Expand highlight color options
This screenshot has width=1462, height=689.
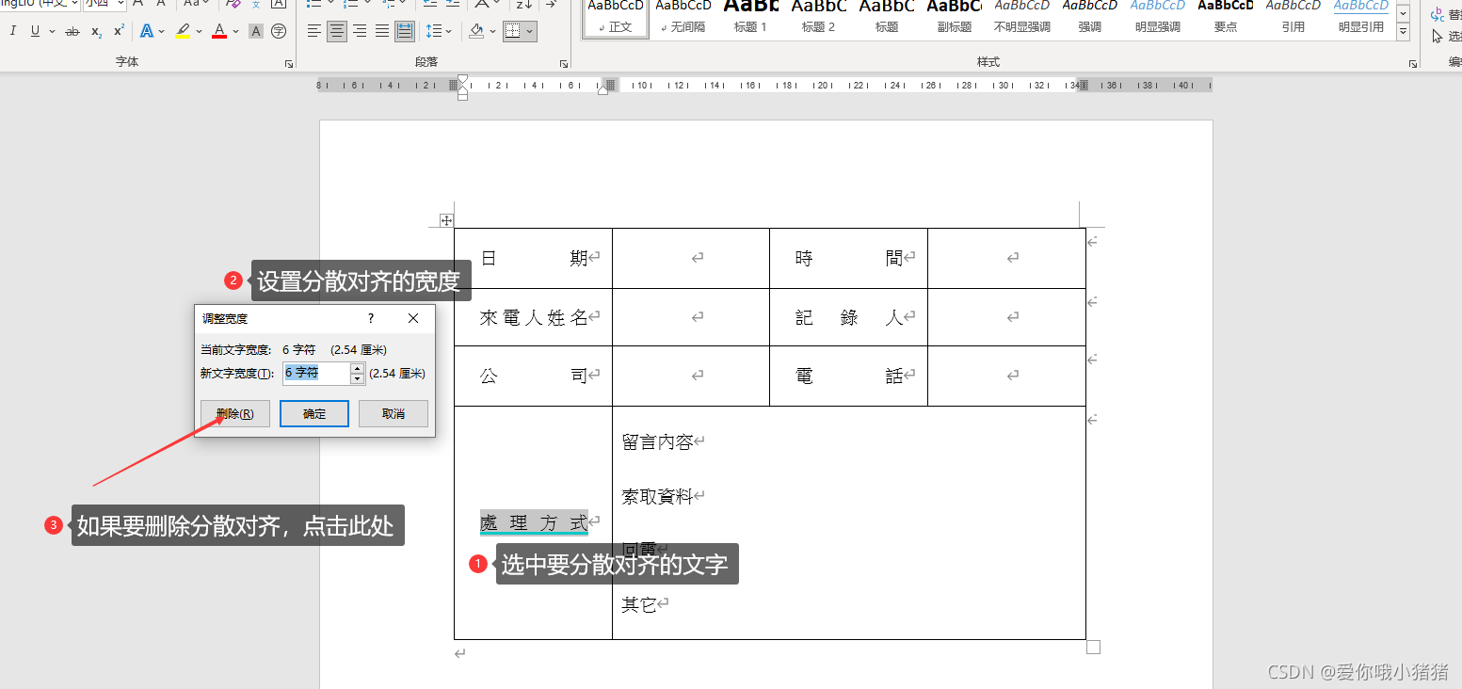point(199,32)
